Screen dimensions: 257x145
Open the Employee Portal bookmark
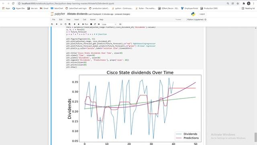tap(190, 8)
